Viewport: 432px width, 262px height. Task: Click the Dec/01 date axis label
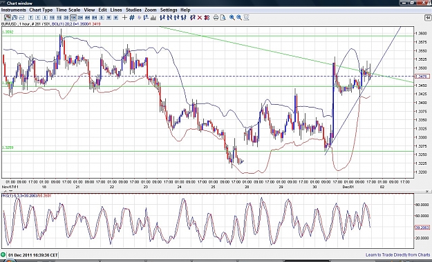348,187
